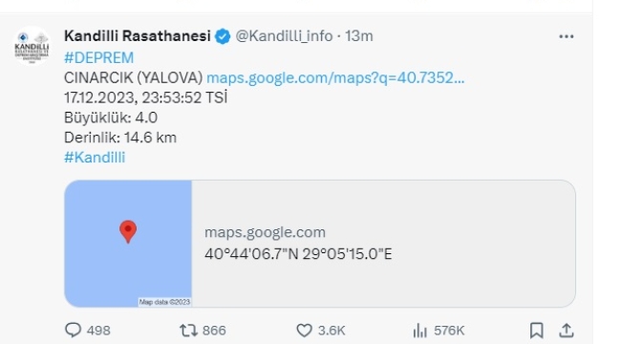Open the Kandilli Rasathanesi account name

[x=138, y=36]
